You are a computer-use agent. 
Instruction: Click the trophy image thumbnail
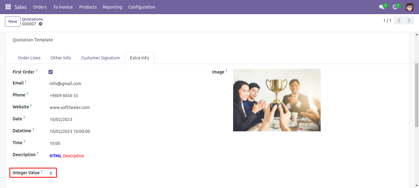(x=277, y=100)
